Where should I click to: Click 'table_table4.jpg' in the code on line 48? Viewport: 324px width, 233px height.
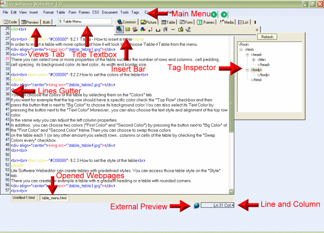pyautogui.click(x=84, y=145)
